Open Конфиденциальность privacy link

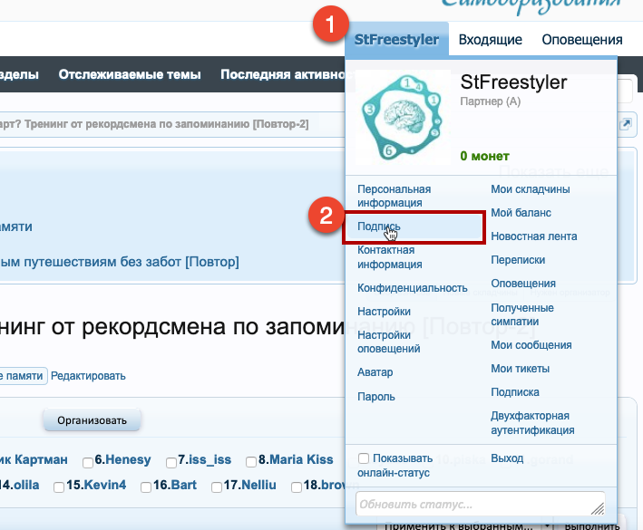click(412, 288)
